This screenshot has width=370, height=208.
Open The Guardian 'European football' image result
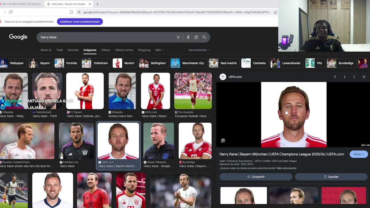[x=193, y=91]
